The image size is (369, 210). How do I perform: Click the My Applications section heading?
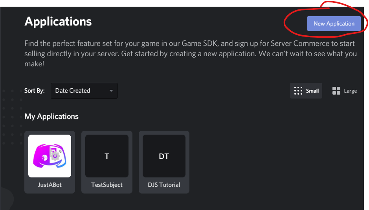[51, 117]
